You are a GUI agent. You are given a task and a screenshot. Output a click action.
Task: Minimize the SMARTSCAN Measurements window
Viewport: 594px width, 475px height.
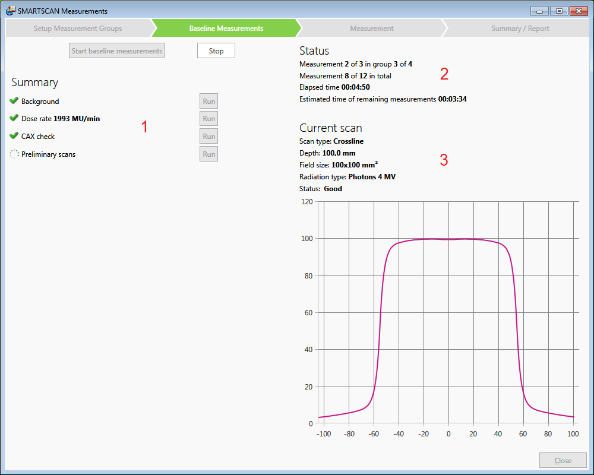[539, 11]
